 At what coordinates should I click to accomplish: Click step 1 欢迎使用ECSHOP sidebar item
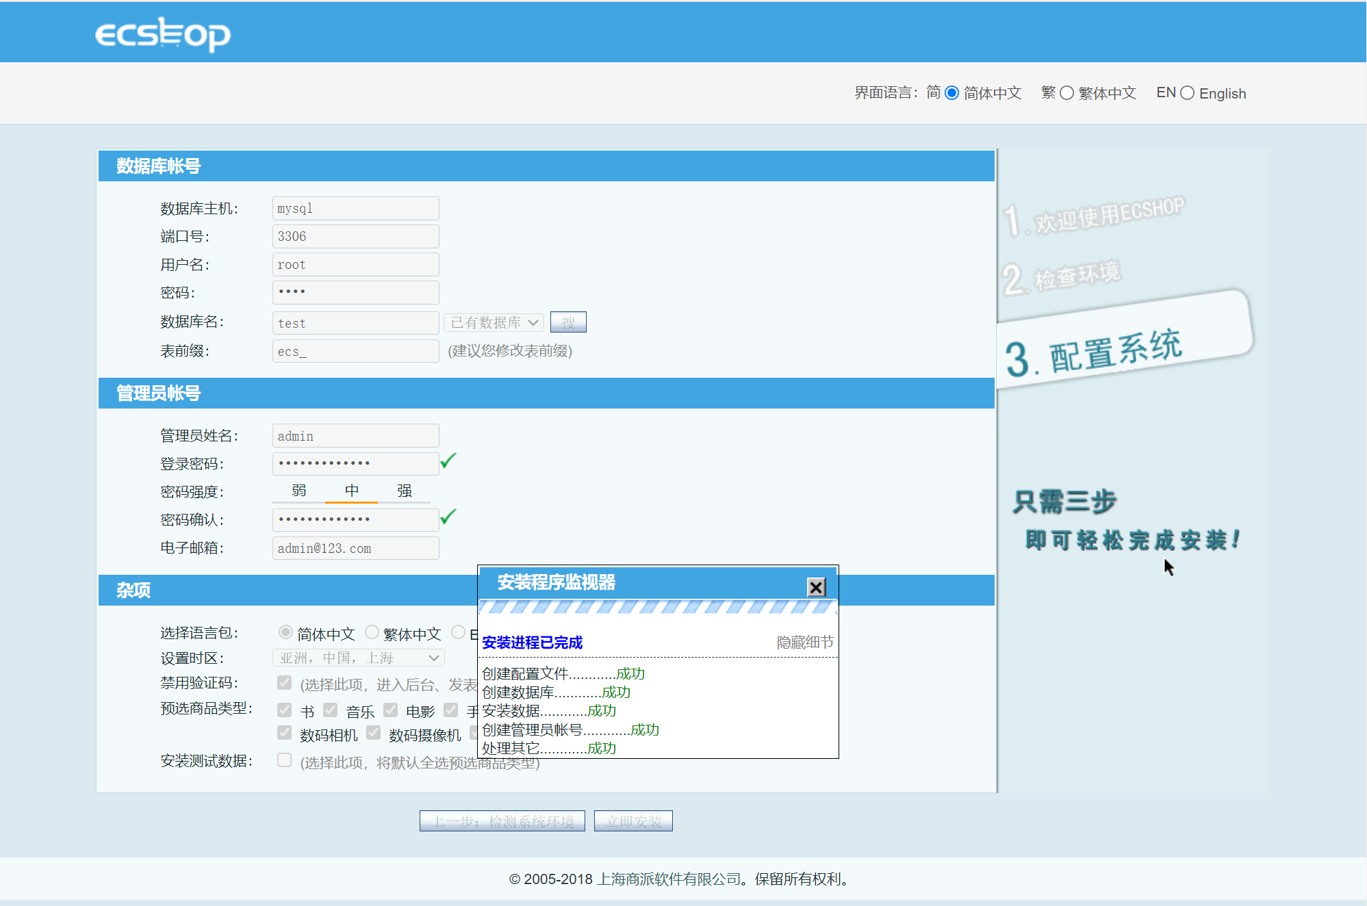pos(1095,218)
